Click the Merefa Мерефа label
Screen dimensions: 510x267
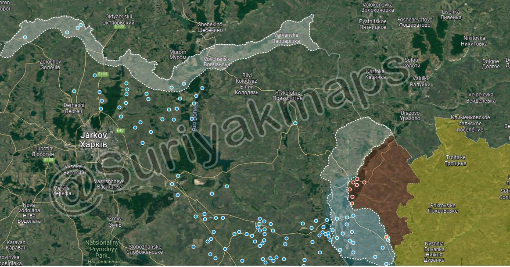click(61, 190)
